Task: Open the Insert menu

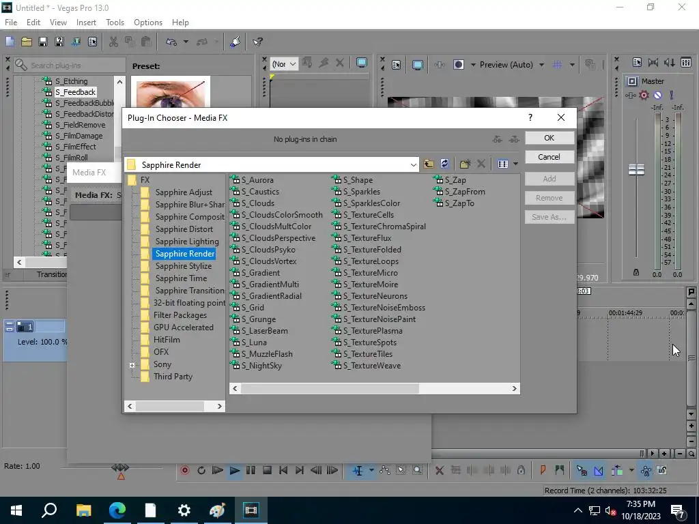Action: coord(86,23)
